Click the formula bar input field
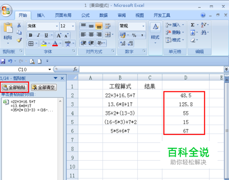Image resolution: width=229 pixels, height=180 pixels. [152, 69]
